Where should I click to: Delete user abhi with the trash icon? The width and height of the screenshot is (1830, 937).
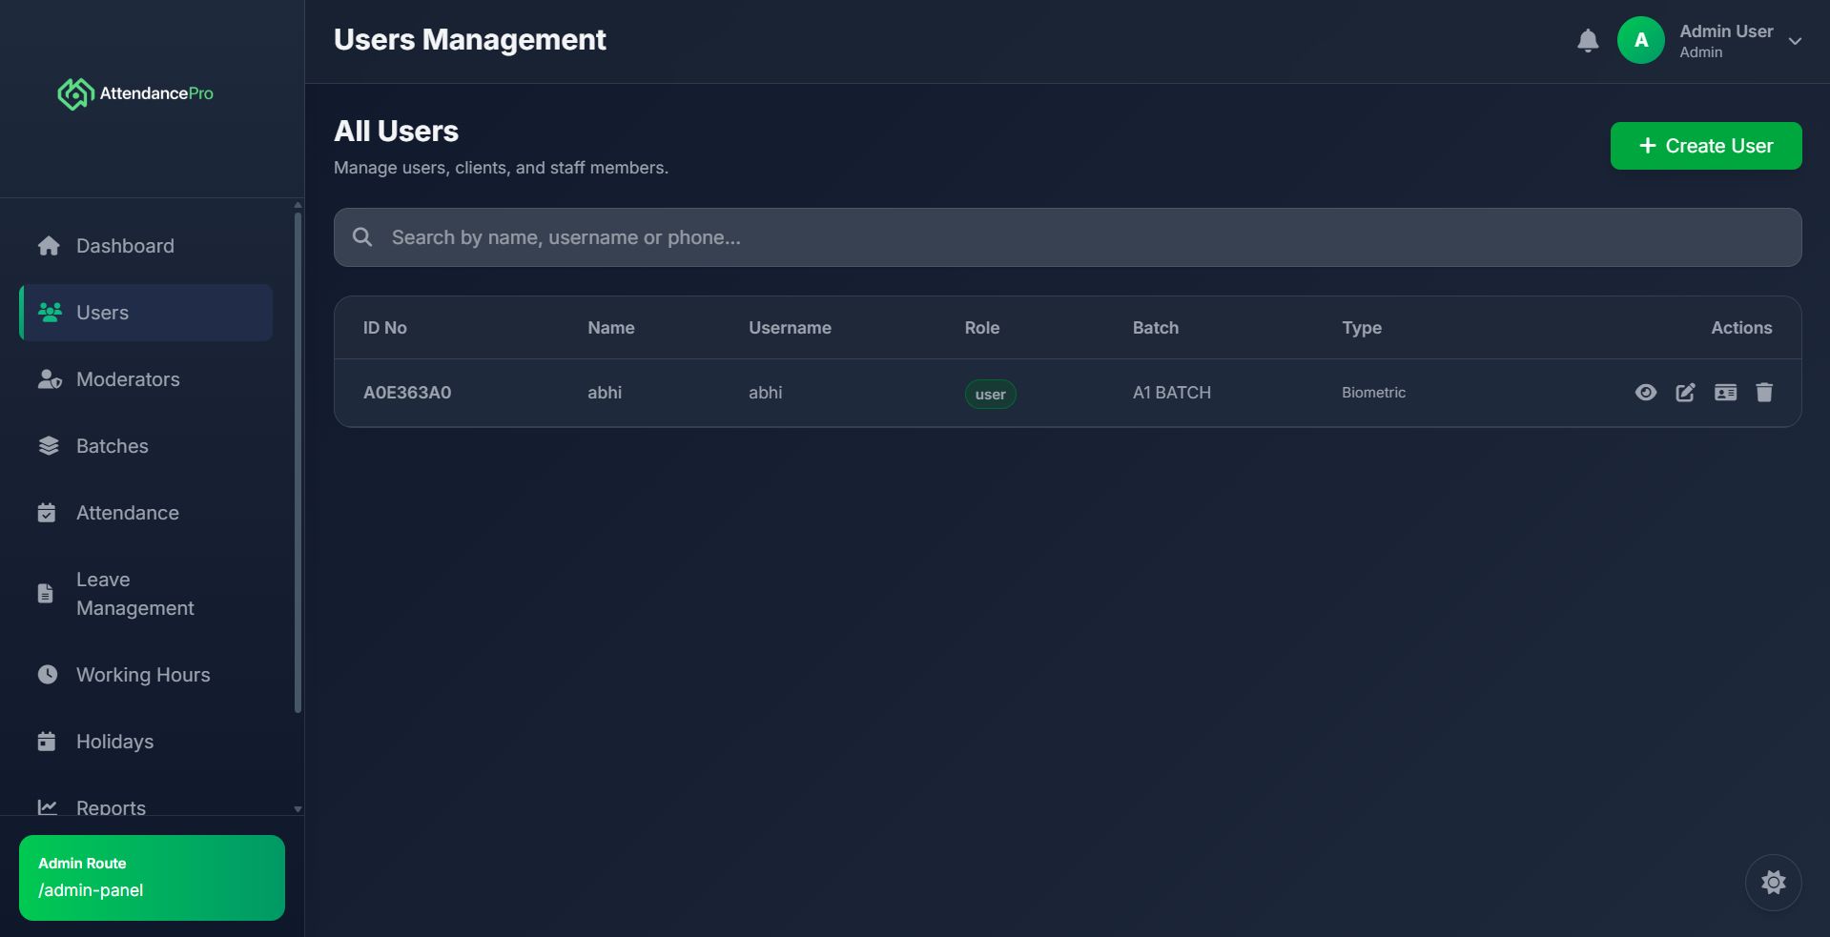pos(1764,393)
